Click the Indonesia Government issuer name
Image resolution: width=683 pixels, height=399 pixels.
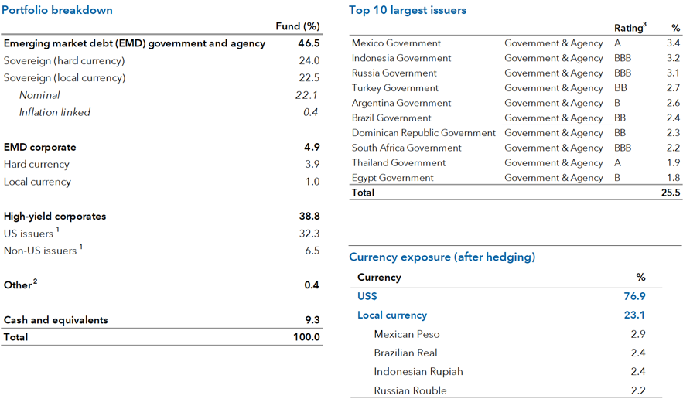tap(401, 58)
